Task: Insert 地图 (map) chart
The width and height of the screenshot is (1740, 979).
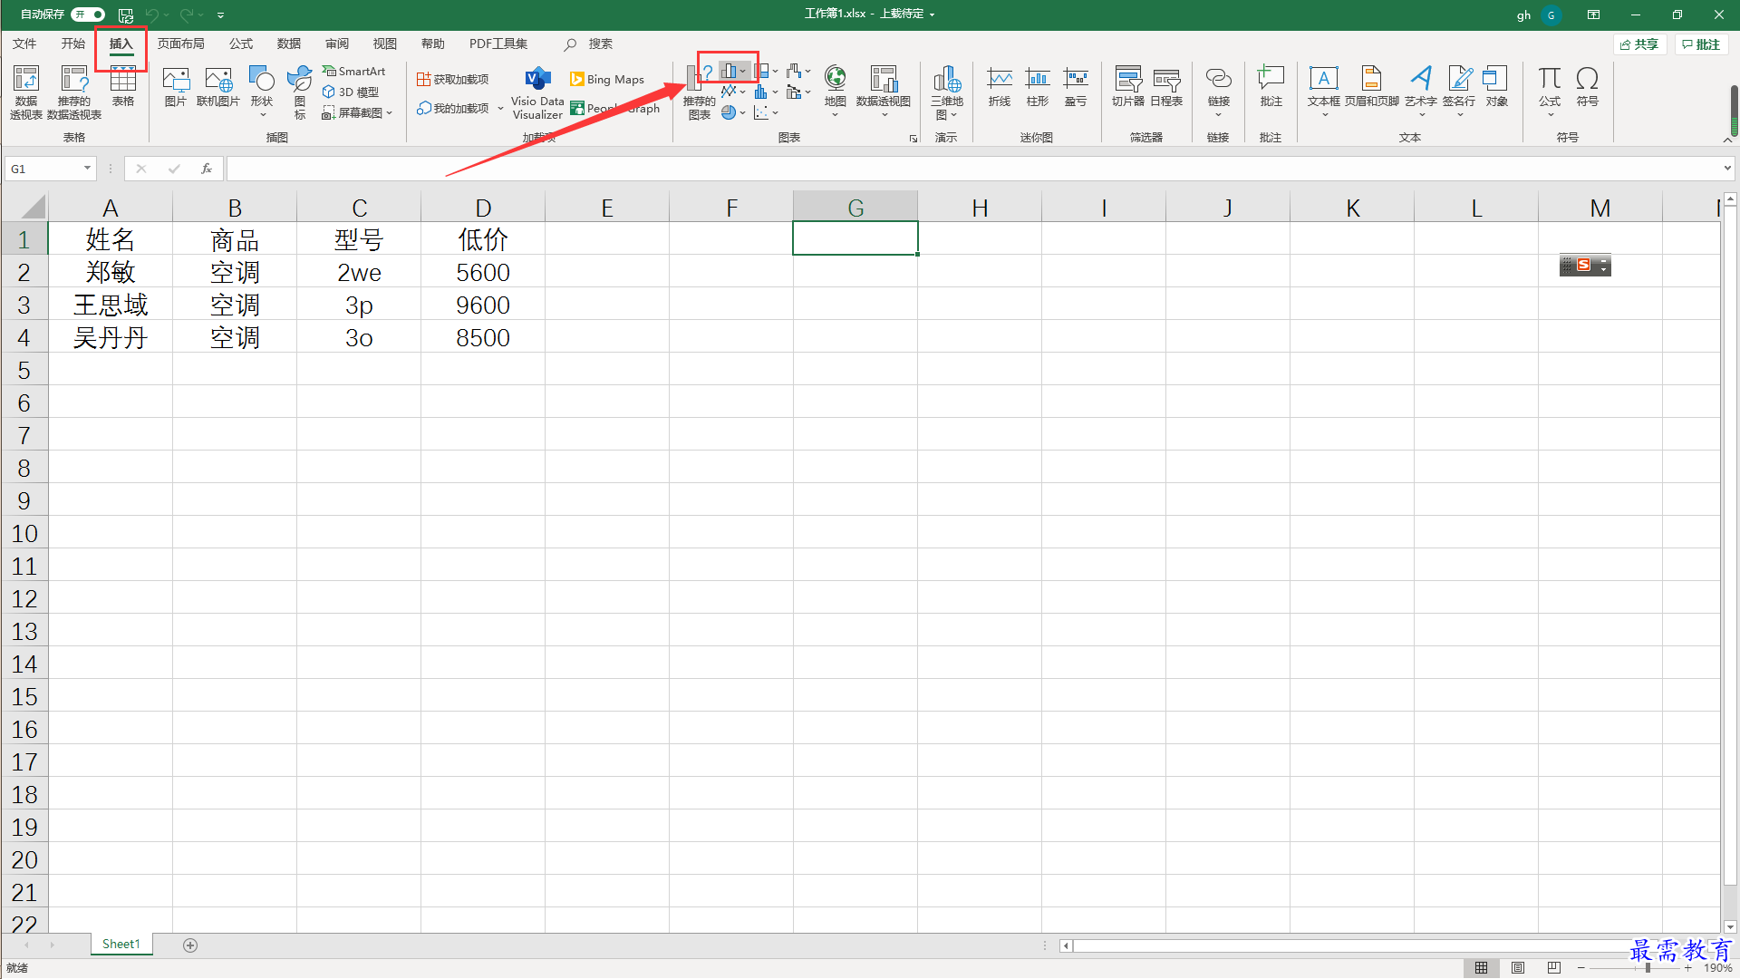Action: pyautogui.click(x=835, y=92)
